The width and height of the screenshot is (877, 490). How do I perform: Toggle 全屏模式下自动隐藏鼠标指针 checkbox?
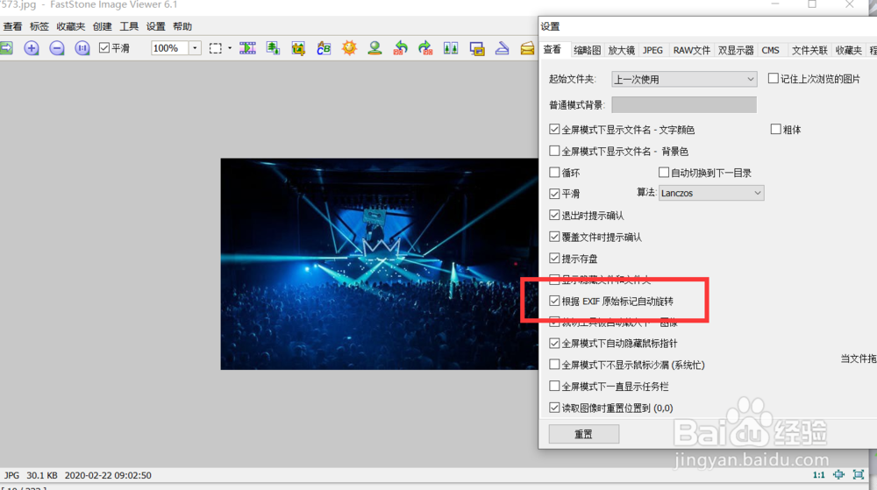click(x=554, y=343)
